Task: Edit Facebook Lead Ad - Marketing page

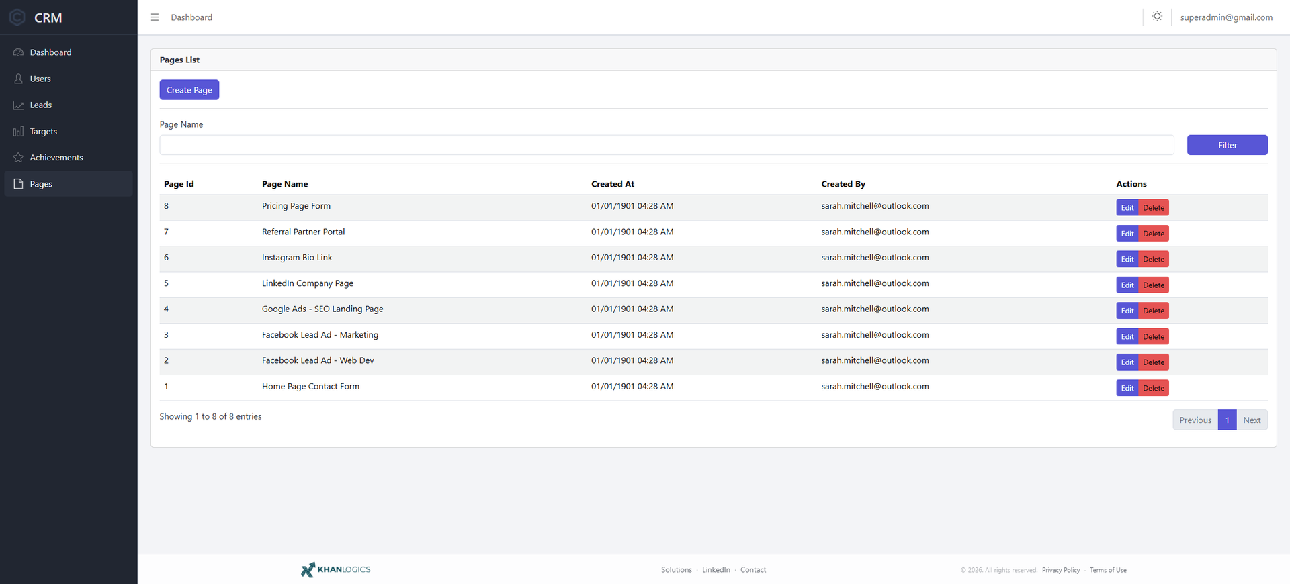Action: [1127, 336]
